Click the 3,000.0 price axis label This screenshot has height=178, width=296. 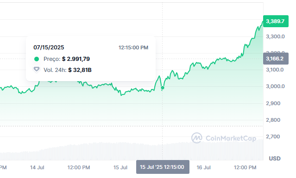[275, 86]
